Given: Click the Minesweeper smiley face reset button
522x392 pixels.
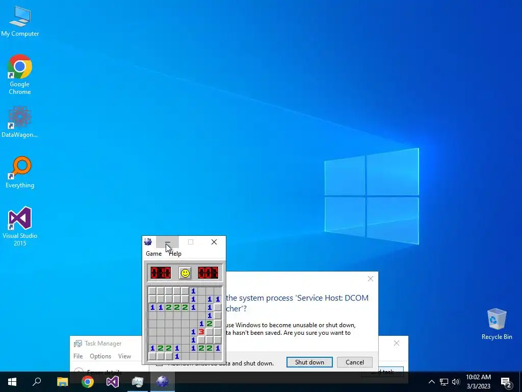Looking at the screenshot, I should click(185, 273).
